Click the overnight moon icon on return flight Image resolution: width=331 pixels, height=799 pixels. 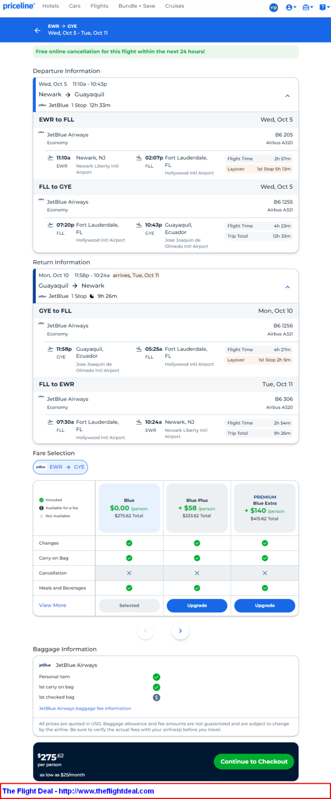pos(91,296)
